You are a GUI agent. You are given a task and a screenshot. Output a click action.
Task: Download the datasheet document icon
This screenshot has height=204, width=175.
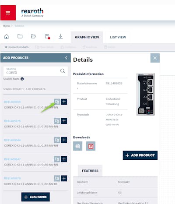(77, 146)
